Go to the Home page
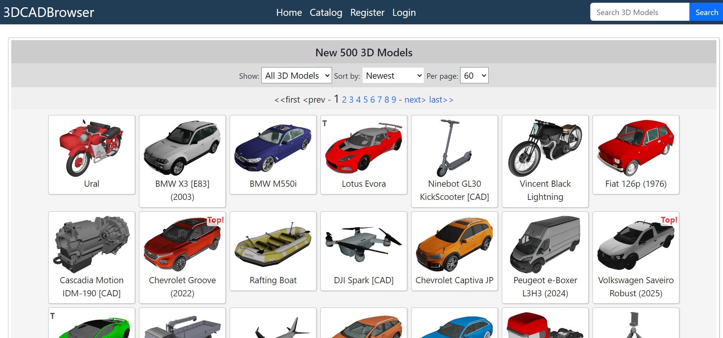 coord(289,12)
